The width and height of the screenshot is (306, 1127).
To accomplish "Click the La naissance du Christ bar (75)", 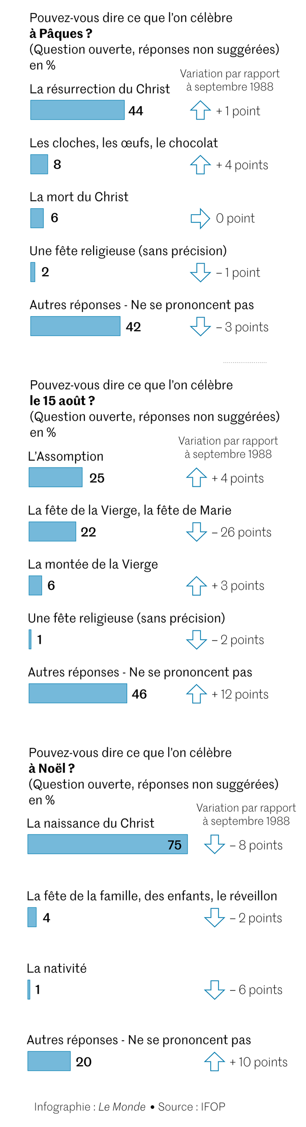I will coord(107,844).
